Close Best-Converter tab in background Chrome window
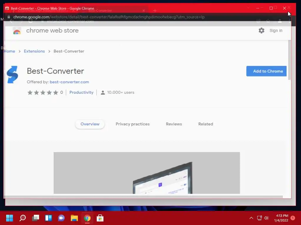The height and width of the screenshot is (225, 301). pyautogui.click(x=143, y=11)
